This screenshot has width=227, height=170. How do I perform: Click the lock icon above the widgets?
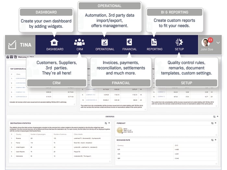tap(8, 57)
